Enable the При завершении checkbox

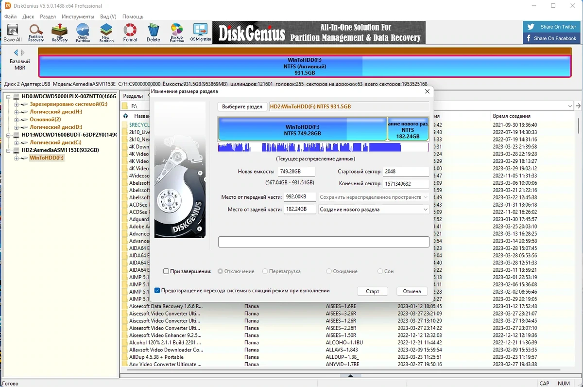166,271
